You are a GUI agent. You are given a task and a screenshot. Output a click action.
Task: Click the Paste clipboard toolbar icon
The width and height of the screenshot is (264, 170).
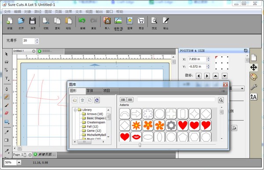69,21
